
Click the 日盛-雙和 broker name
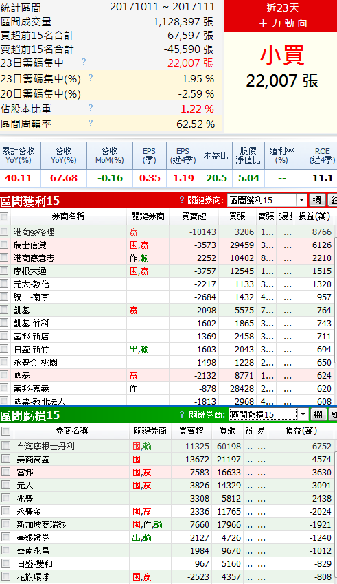(x=34, y=563)
